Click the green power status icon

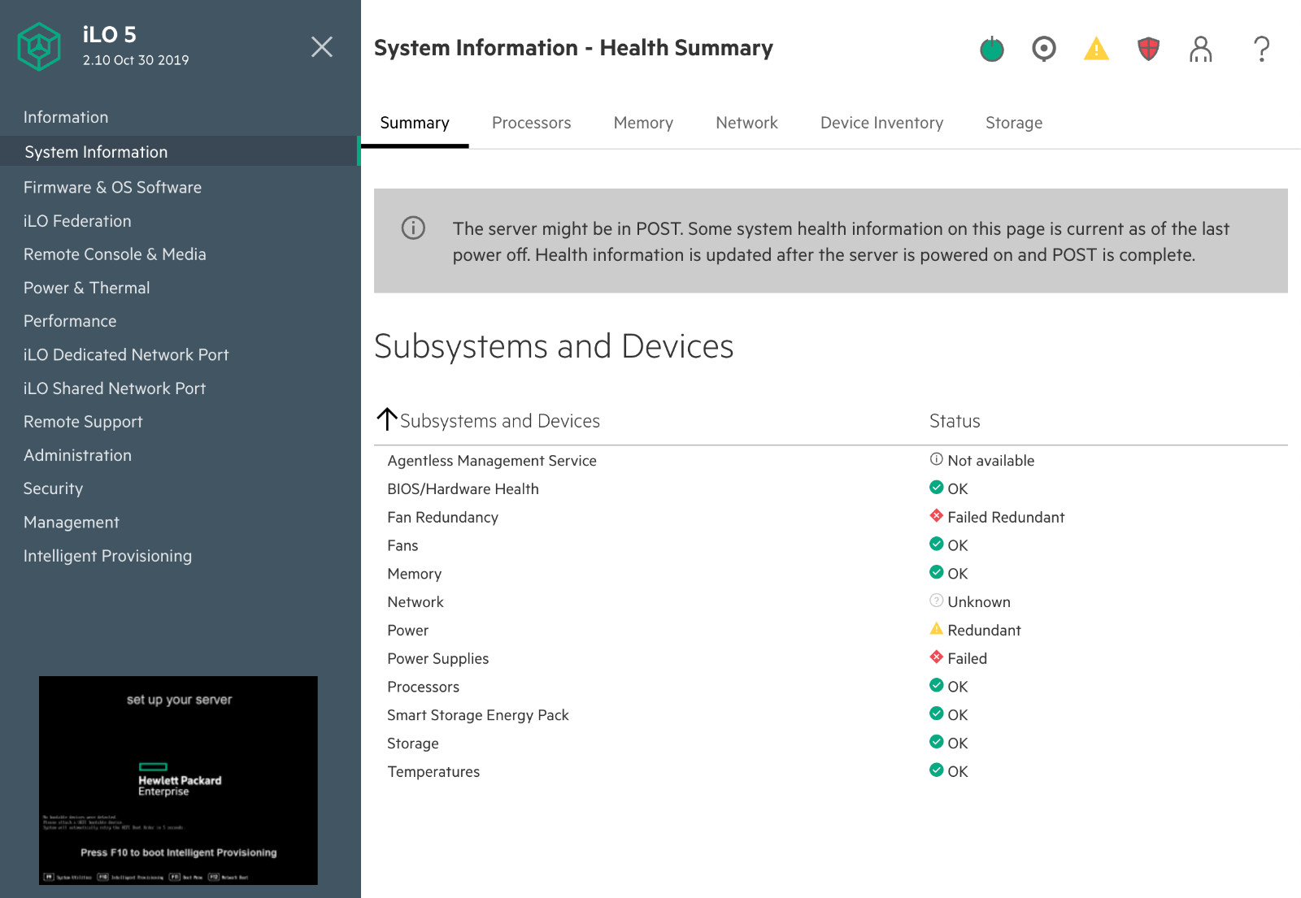[991, 50]
